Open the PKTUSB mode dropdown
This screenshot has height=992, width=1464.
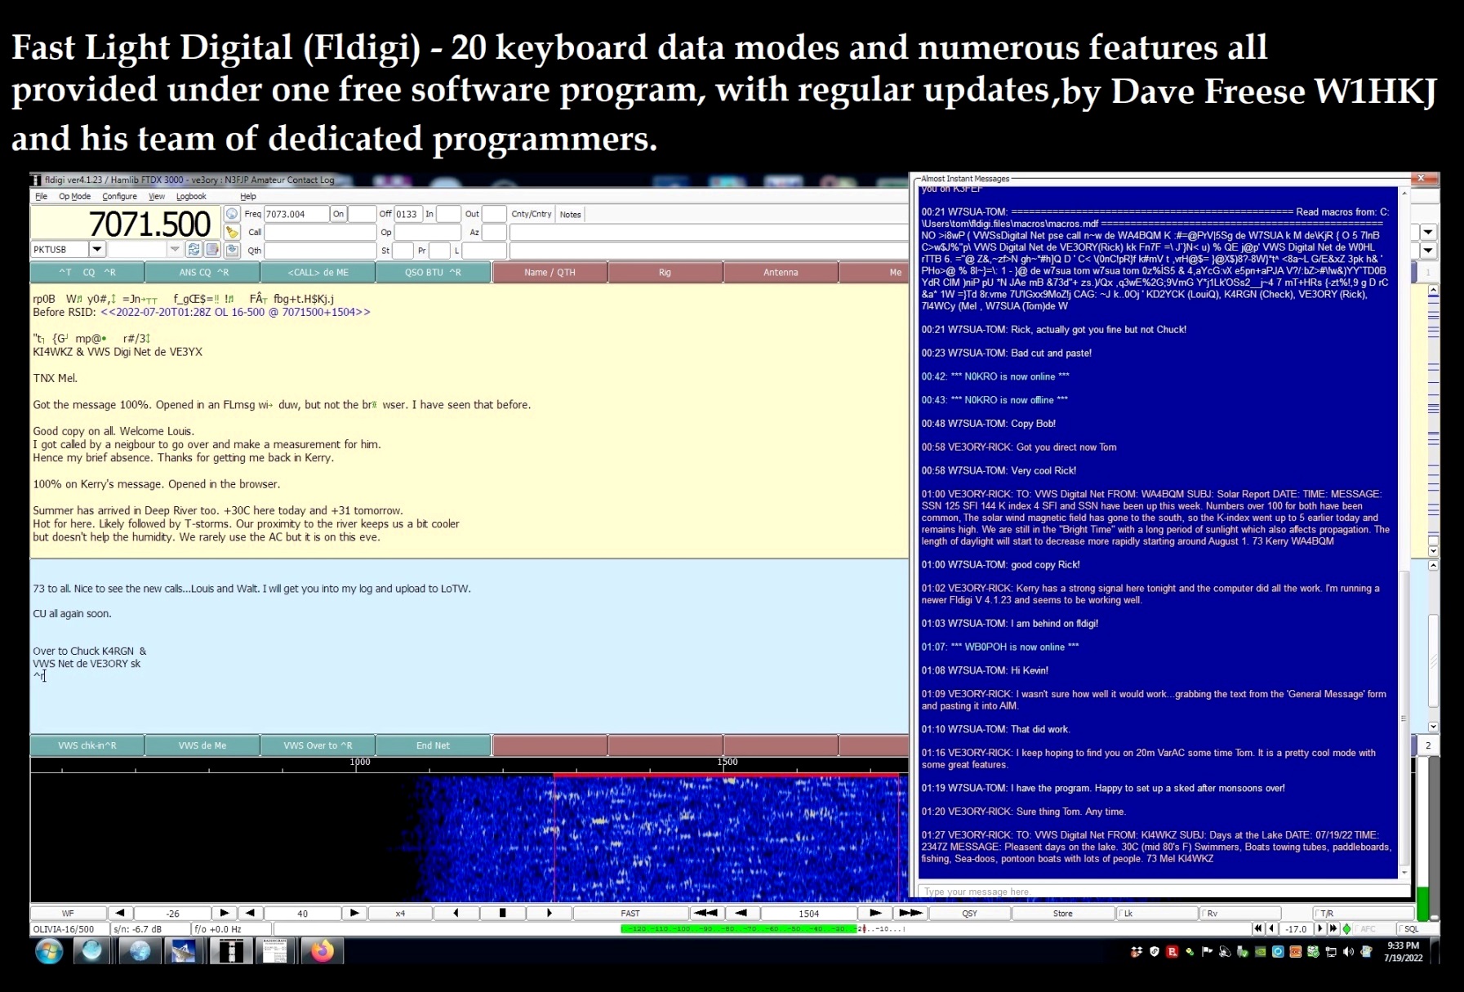96,250
